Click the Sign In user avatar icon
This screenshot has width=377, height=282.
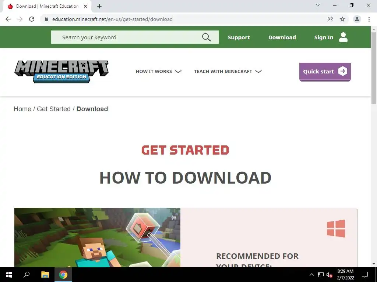(343, 37)
